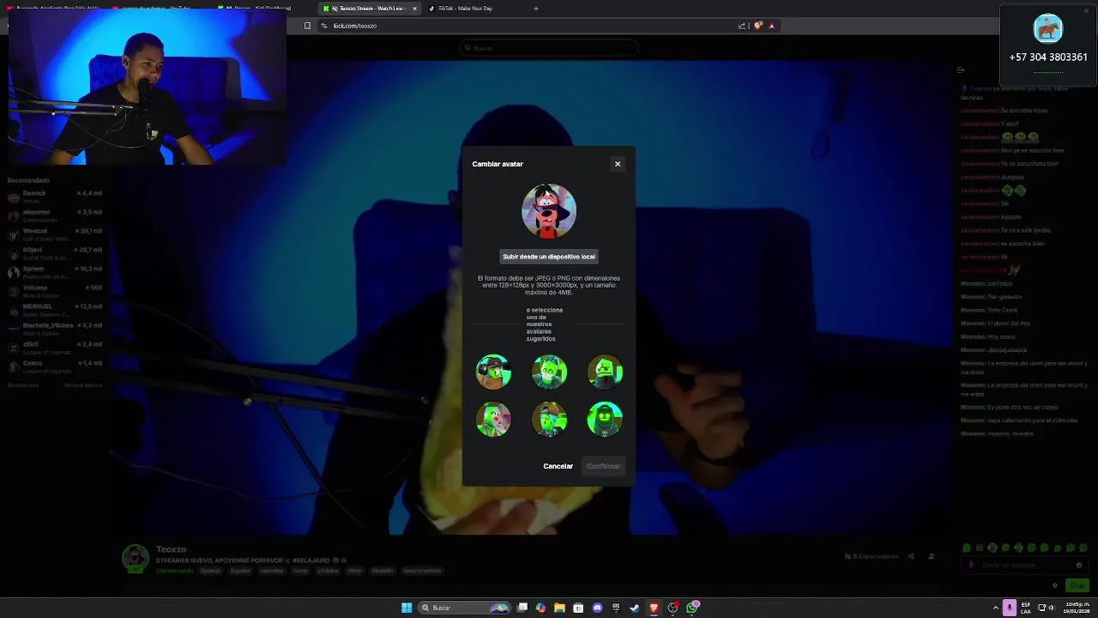This screenshot has height=618, width=1098.
Task: Open Microsoft Store from the taskbar
Action: click(x=578, y=608)
